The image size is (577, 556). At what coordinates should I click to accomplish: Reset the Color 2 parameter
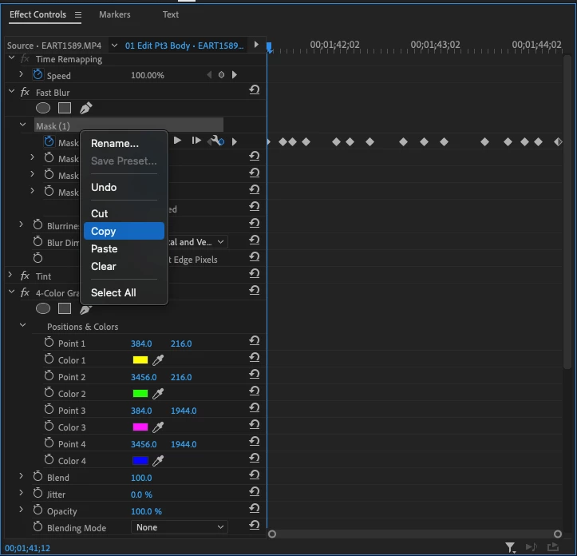(255, 391)
